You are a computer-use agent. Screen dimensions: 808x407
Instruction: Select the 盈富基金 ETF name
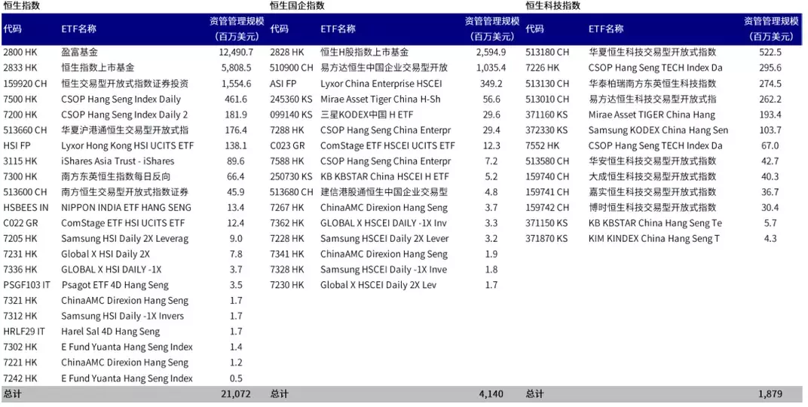click(79, 52)
